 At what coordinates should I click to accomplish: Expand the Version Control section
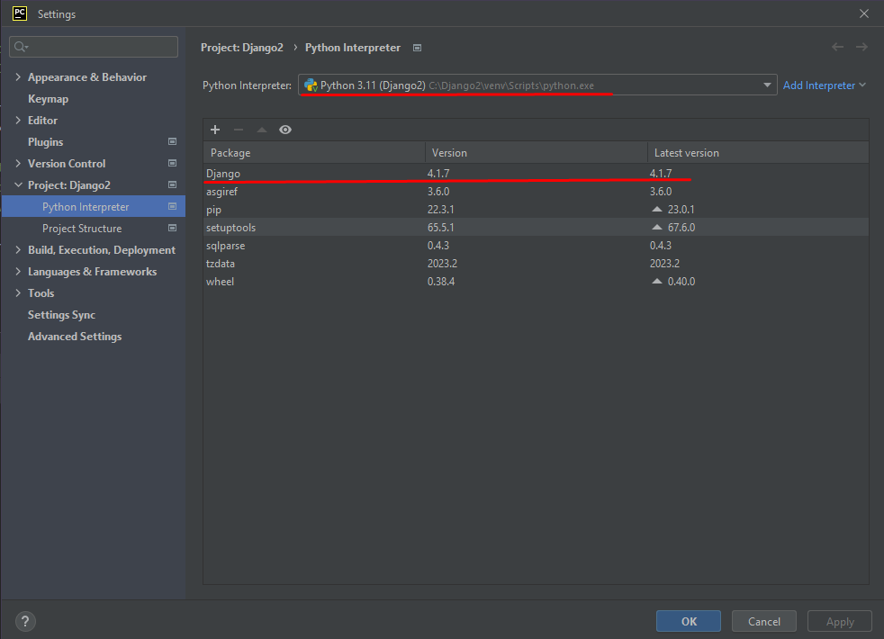click(x=18, y=164)
